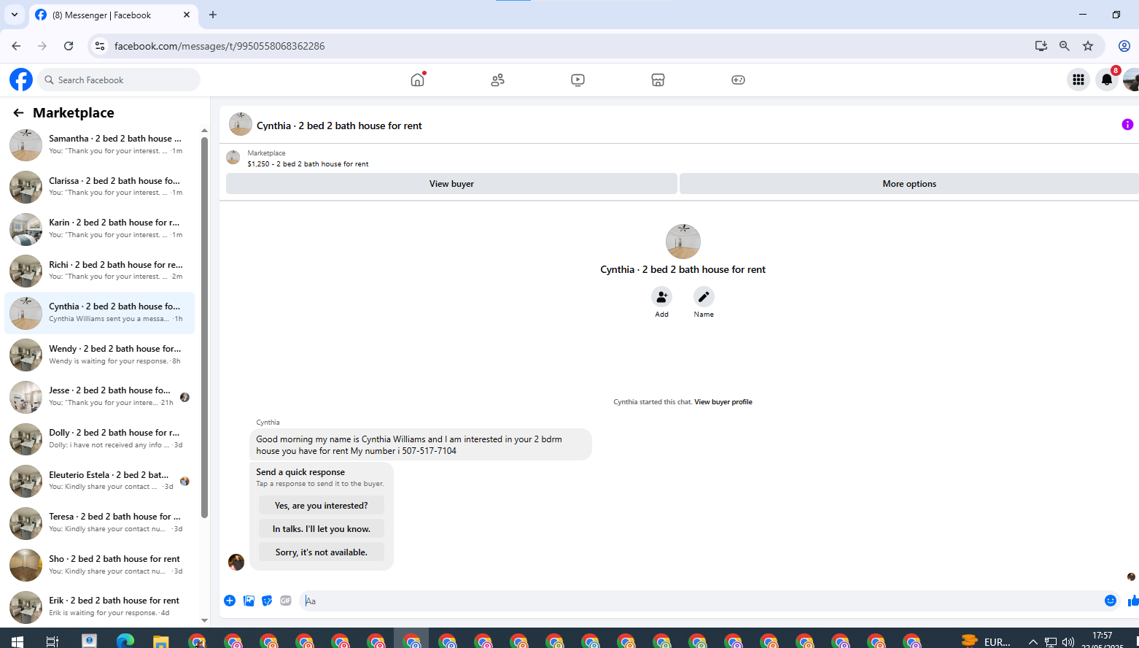Open Jesse's conversation
Screen dimensions: 1139x648
(x=100, y=397)
